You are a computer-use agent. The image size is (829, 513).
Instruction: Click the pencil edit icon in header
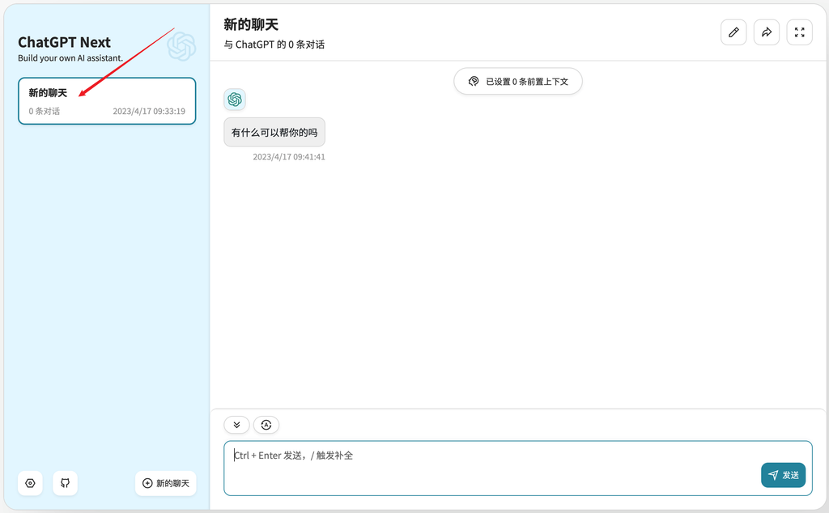coord(733,32)
